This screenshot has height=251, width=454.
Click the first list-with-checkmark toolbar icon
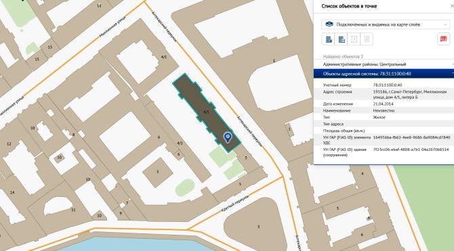tap(329, 39)
